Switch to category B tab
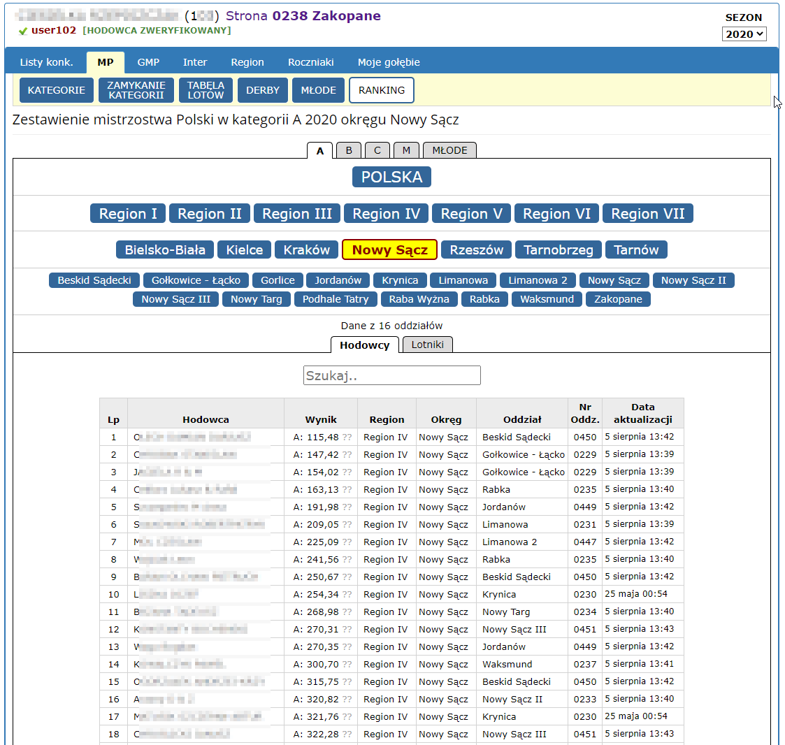The height and width of the screenshot is (745, 785). tap(349, 150)
